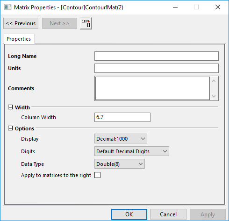Screen dimensions: 229x221
Task: Close the Matrix Properties dialog
Action: coord(218,7)
